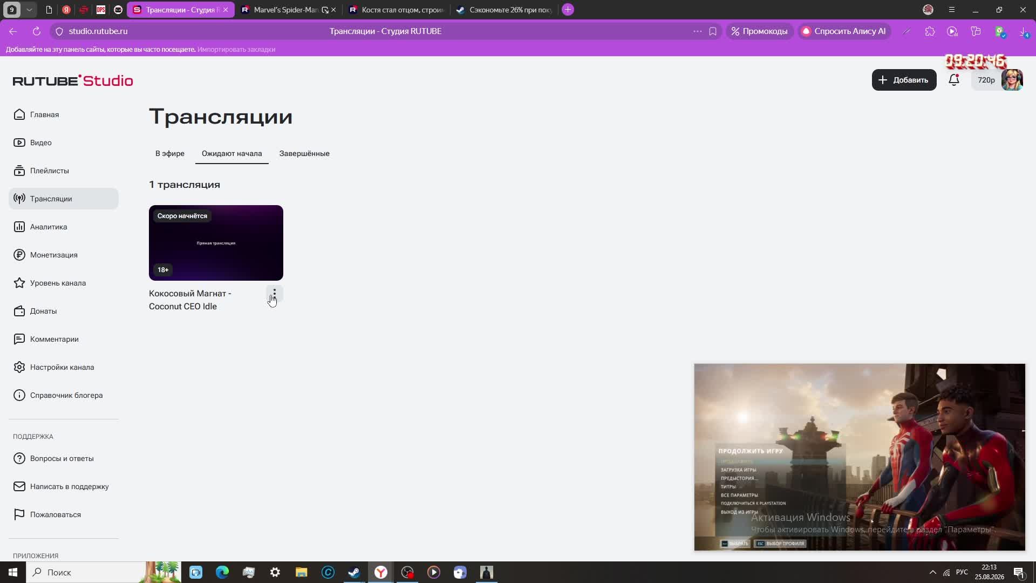Open File Explorer from the taskbar
This screenshot has width=1036, height=583.
(x=301, y=572)
